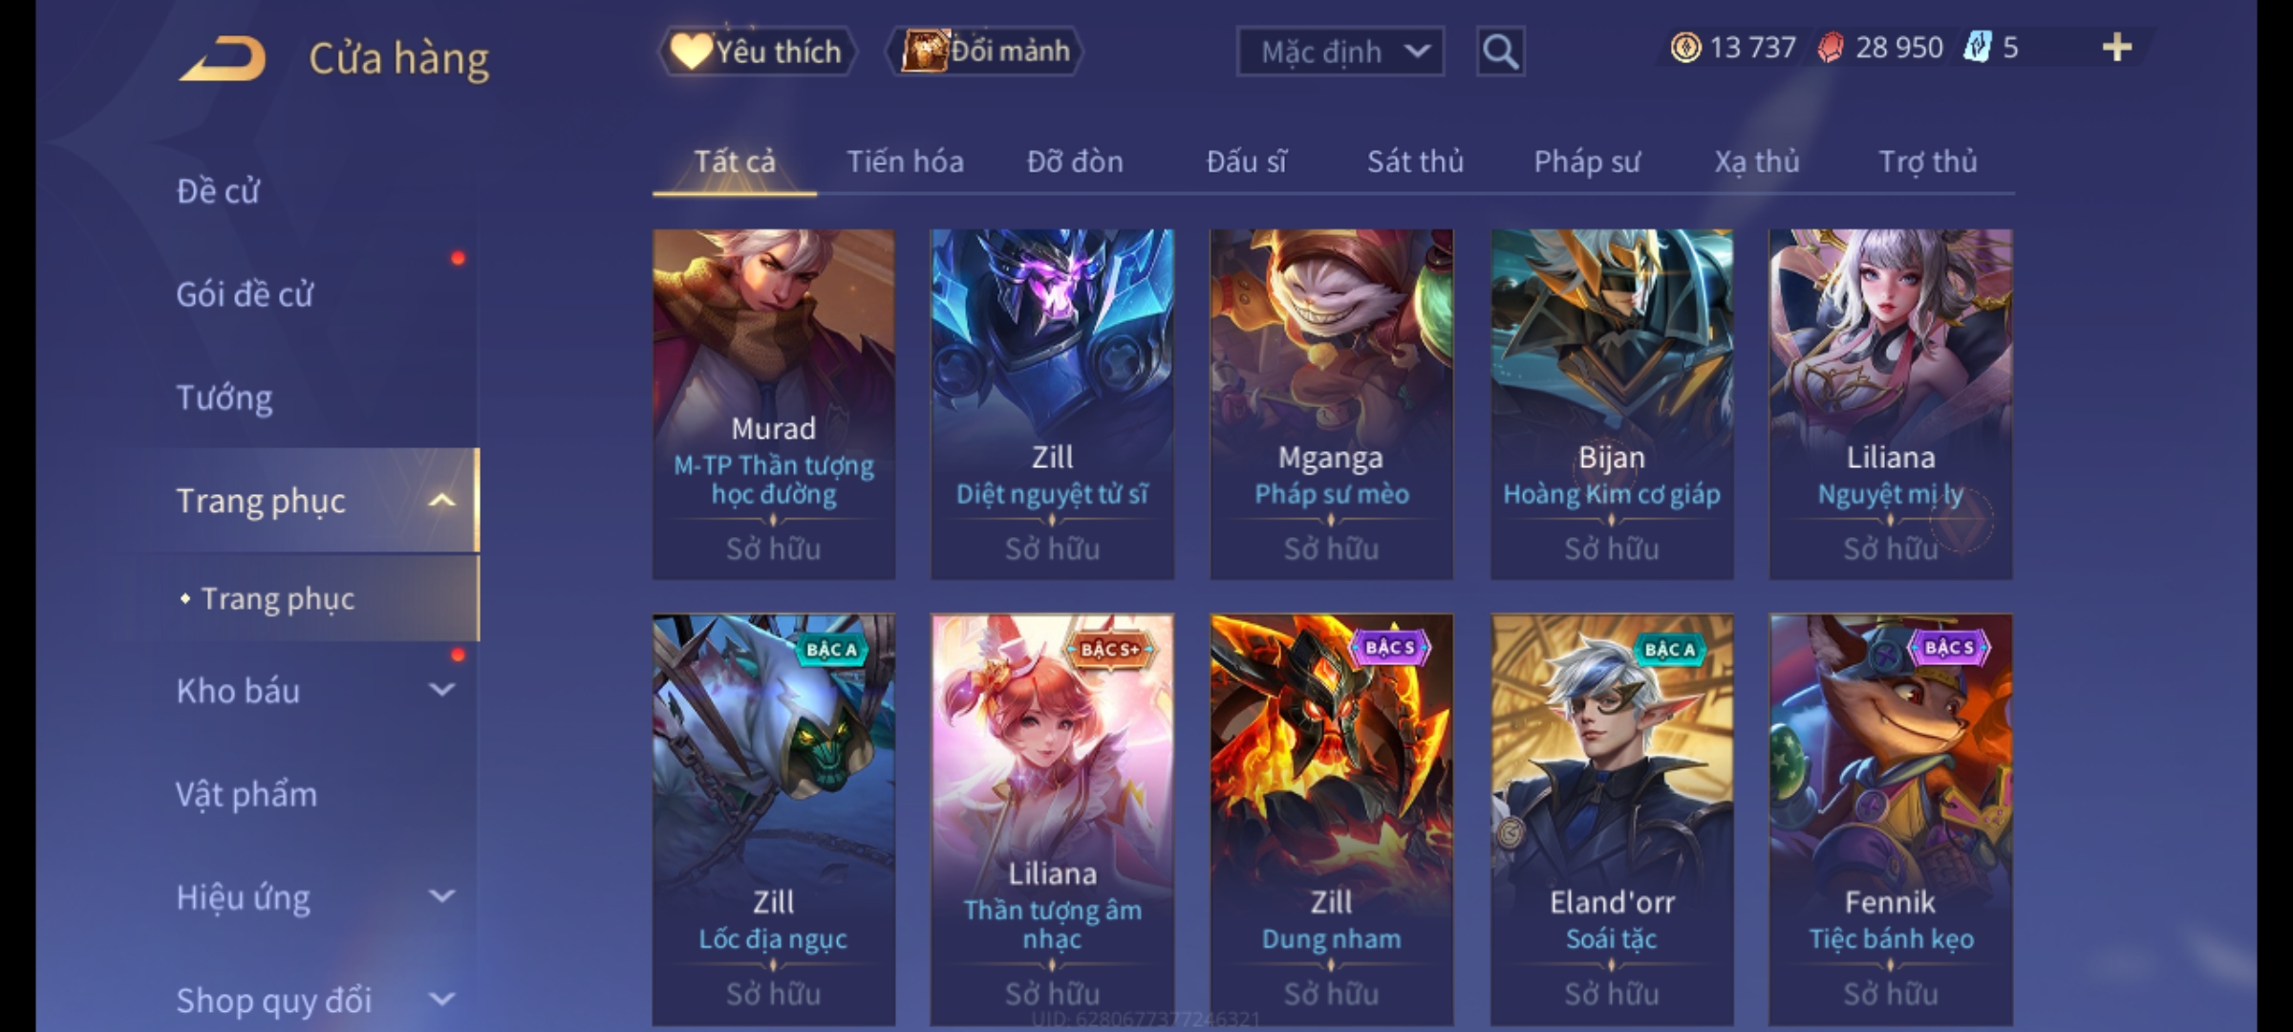Open the Mặc định sort dropdown
Image resolution: width=2293 pixels, height=1032 pixels.
click(x=1339, y=52)
